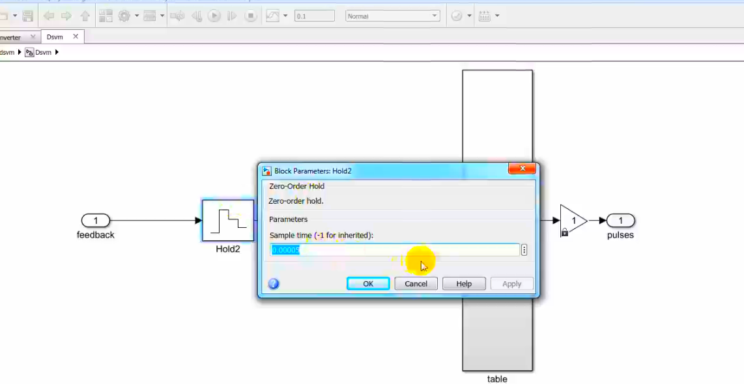Click the simulation stop time field

(314, 16)
